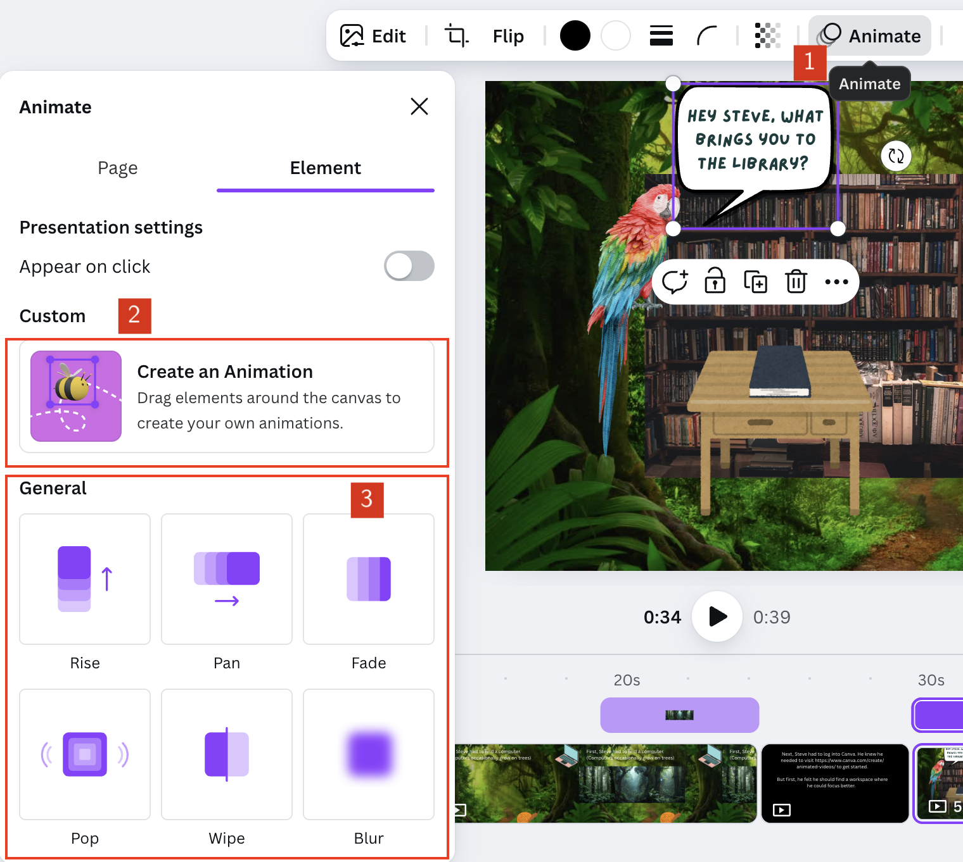Apply the Rise animation
Image resolution: width=963 pixels, height=862 pixels.
tap(85, 579)
